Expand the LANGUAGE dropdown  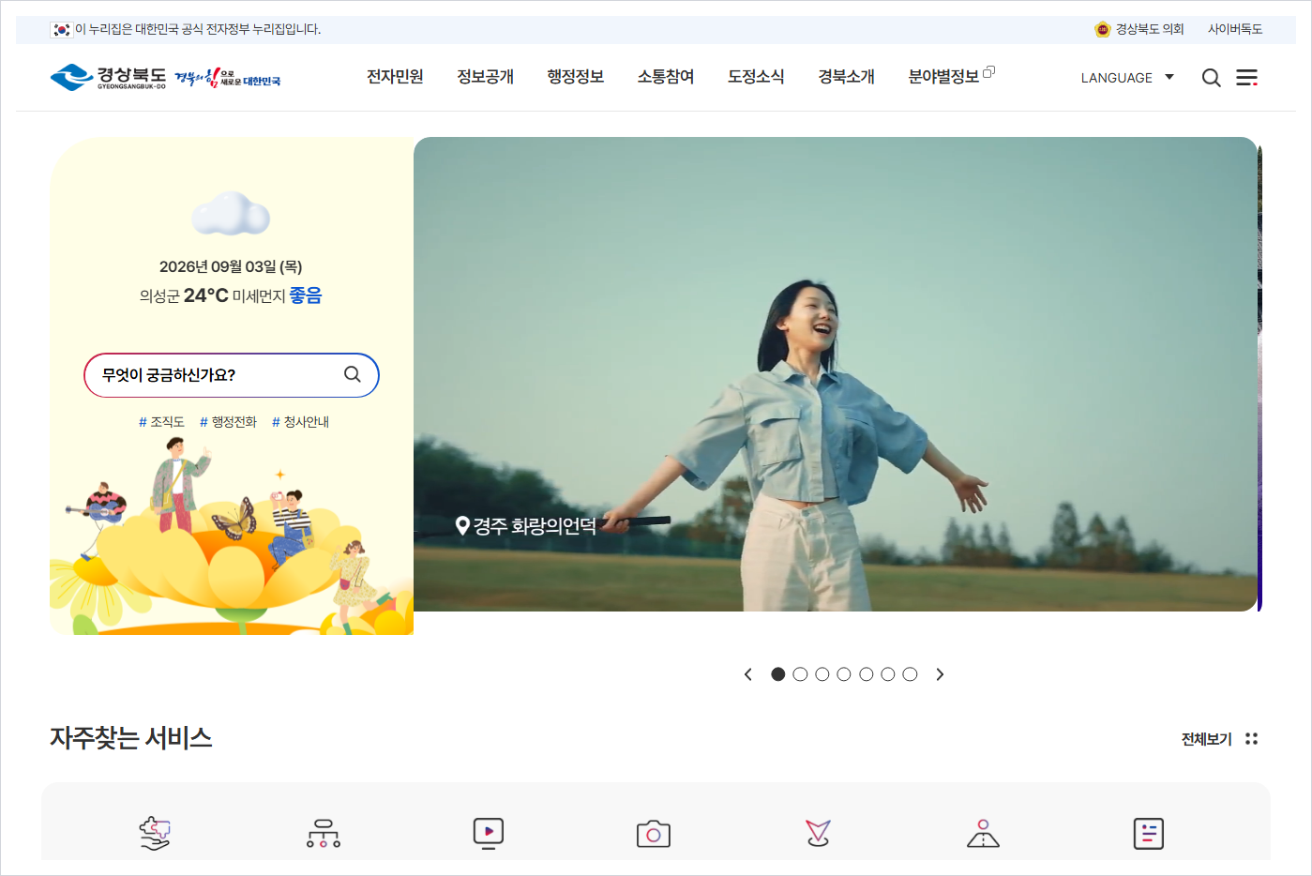(1127, 78)
